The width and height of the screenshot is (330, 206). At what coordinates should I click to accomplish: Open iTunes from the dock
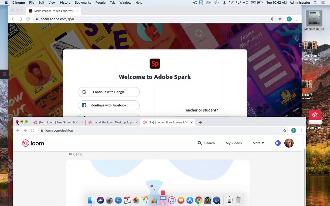pyautogui.click(x=172, y=200)
